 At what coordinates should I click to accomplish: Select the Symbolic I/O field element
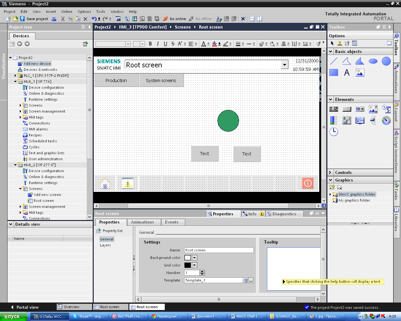point(360,109)
